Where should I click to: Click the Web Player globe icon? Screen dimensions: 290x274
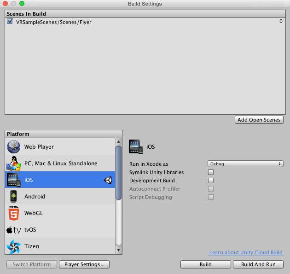click(x=14, y=146)
